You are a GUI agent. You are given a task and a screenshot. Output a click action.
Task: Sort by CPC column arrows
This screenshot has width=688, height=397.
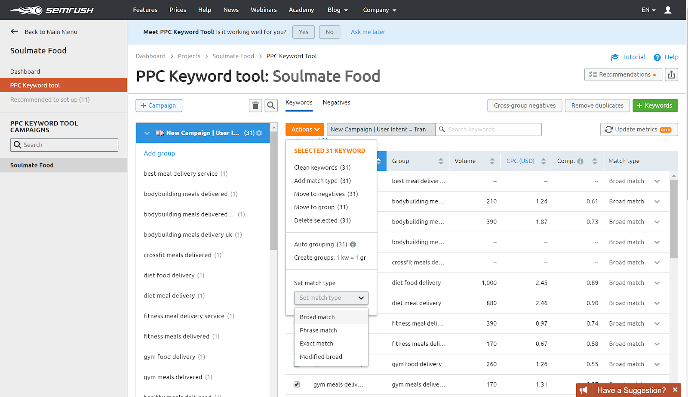(544, 161)
